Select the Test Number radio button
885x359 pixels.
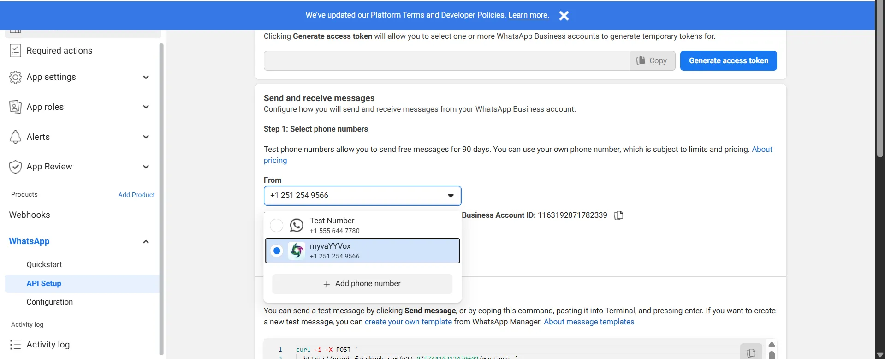(x=276, y=225)
